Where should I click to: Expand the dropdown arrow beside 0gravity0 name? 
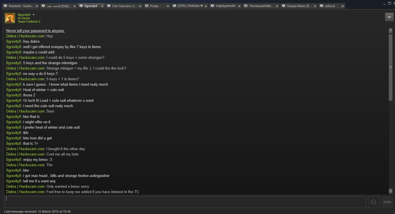(x=34, y=15)
